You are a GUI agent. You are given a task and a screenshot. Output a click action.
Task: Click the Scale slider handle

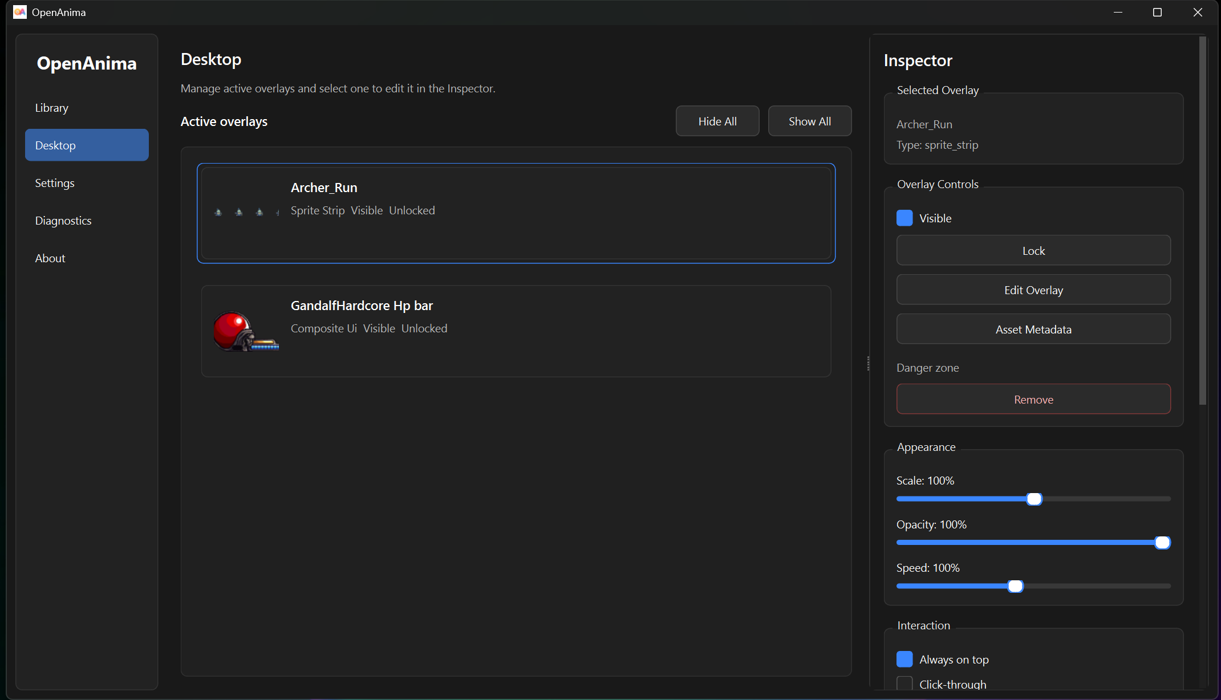pyautogui.click(x=1034, y=499)
